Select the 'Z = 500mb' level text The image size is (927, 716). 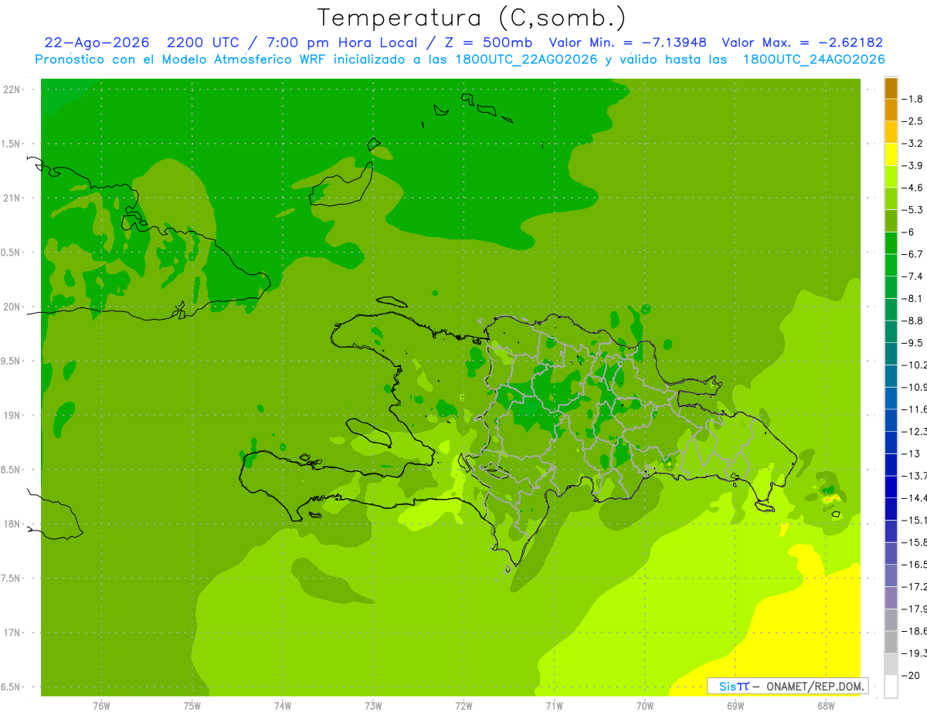[490, 42]
